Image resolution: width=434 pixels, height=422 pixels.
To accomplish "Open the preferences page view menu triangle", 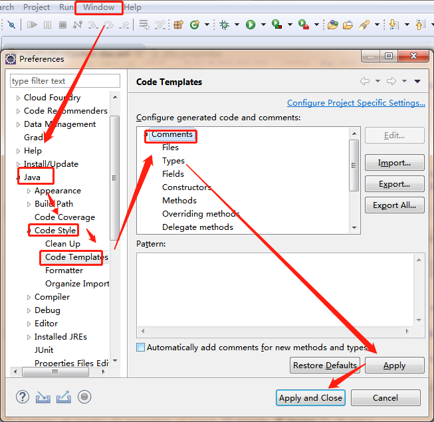I will point(417,81).
